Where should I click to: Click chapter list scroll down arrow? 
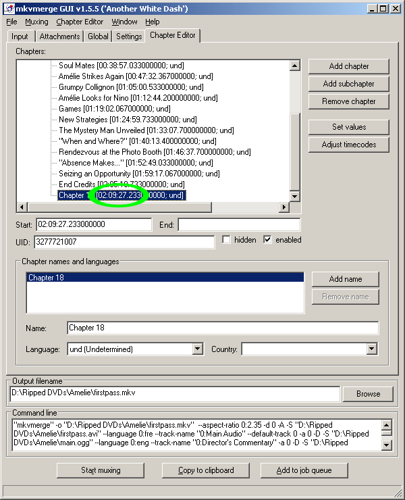pyautogui.click(x=294, y=196)
